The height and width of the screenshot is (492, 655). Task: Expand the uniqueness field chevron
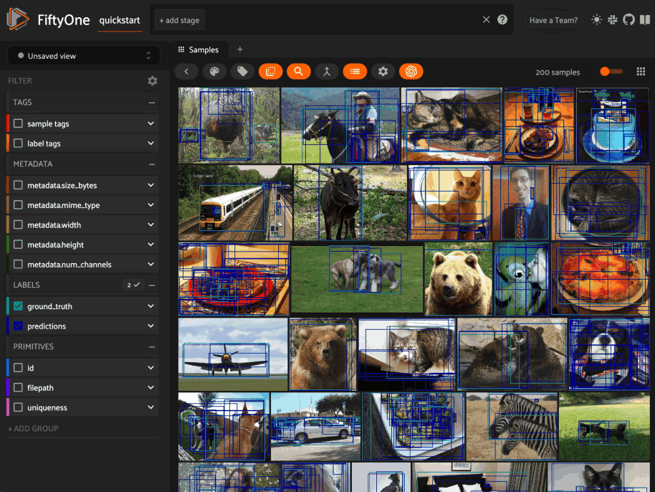(x=150, y=407)
